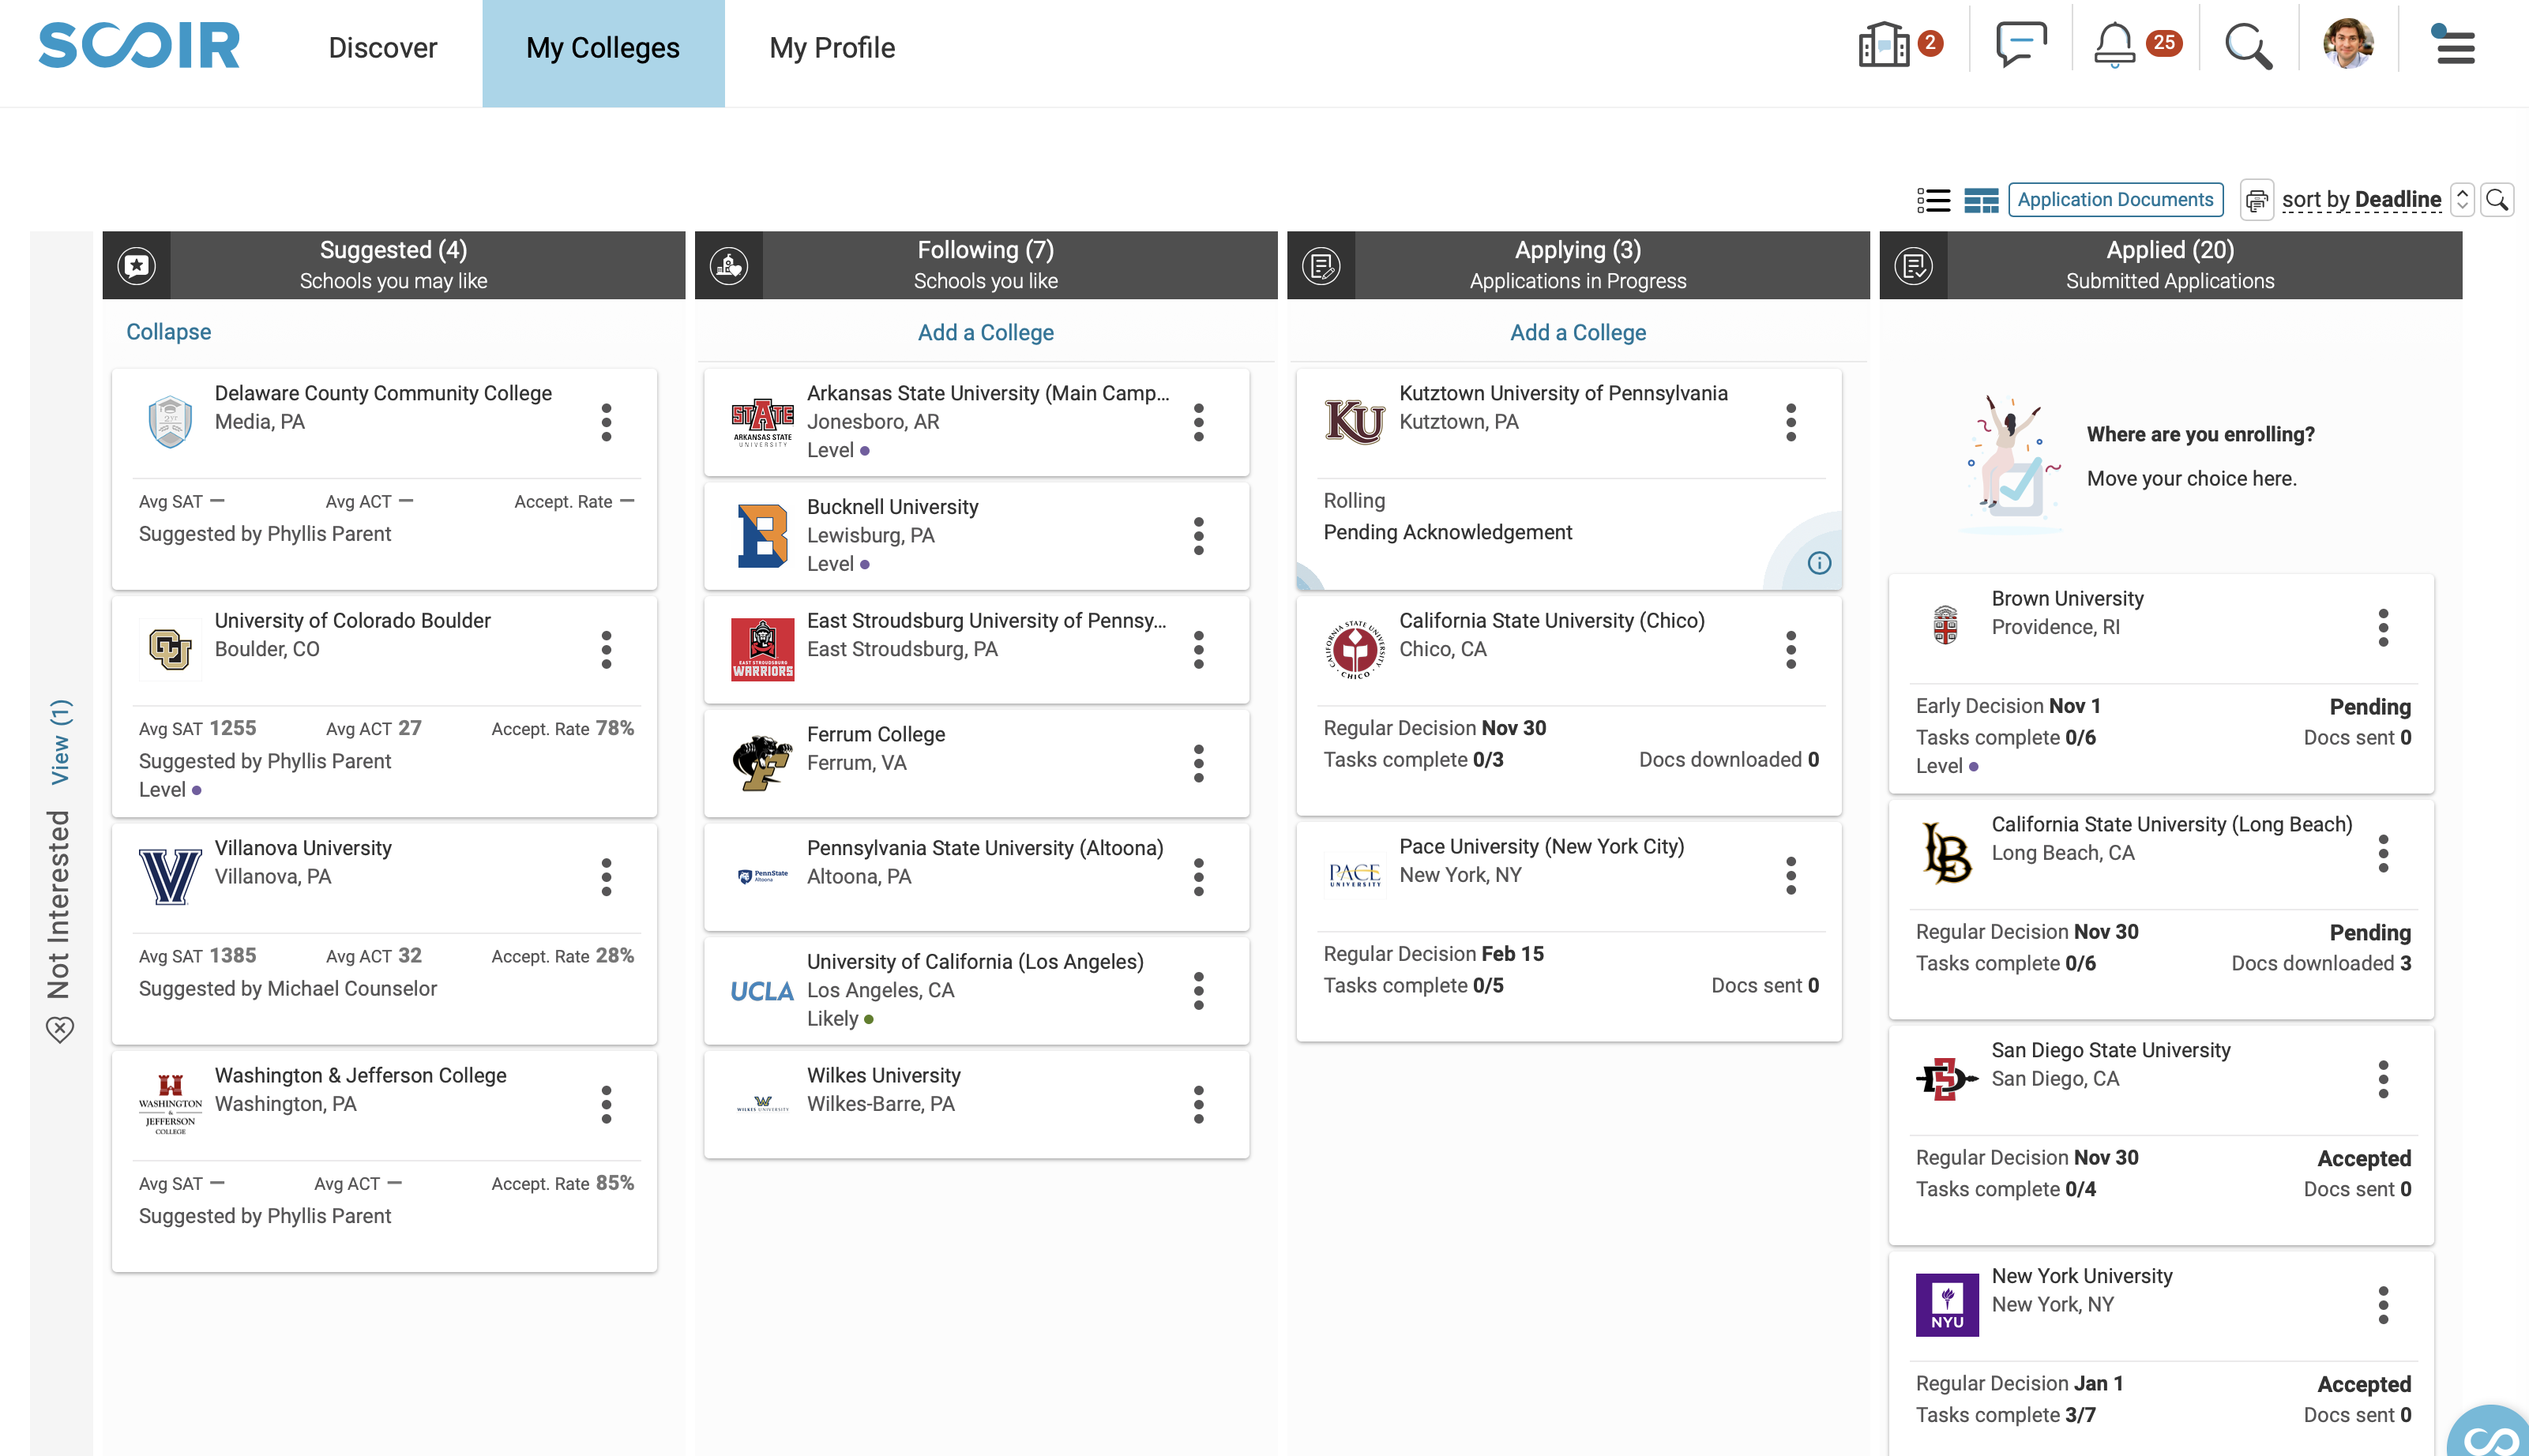Image resolution: width=2529 pixels, height=1456 pixels.
Task: Change the sort by Deadline stepper
Action: pos(2463,200)
